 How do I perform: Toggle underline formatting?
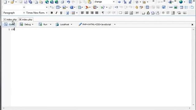point(61,13)
